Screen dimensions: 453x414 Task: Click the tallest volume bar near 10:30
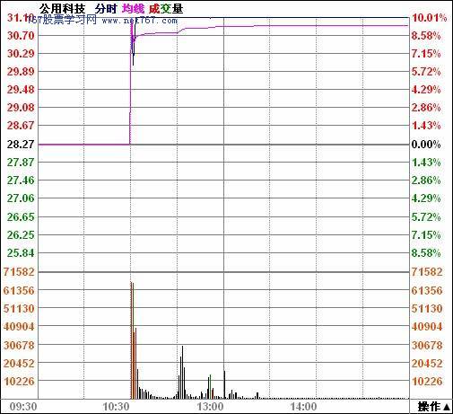point(131,340)
